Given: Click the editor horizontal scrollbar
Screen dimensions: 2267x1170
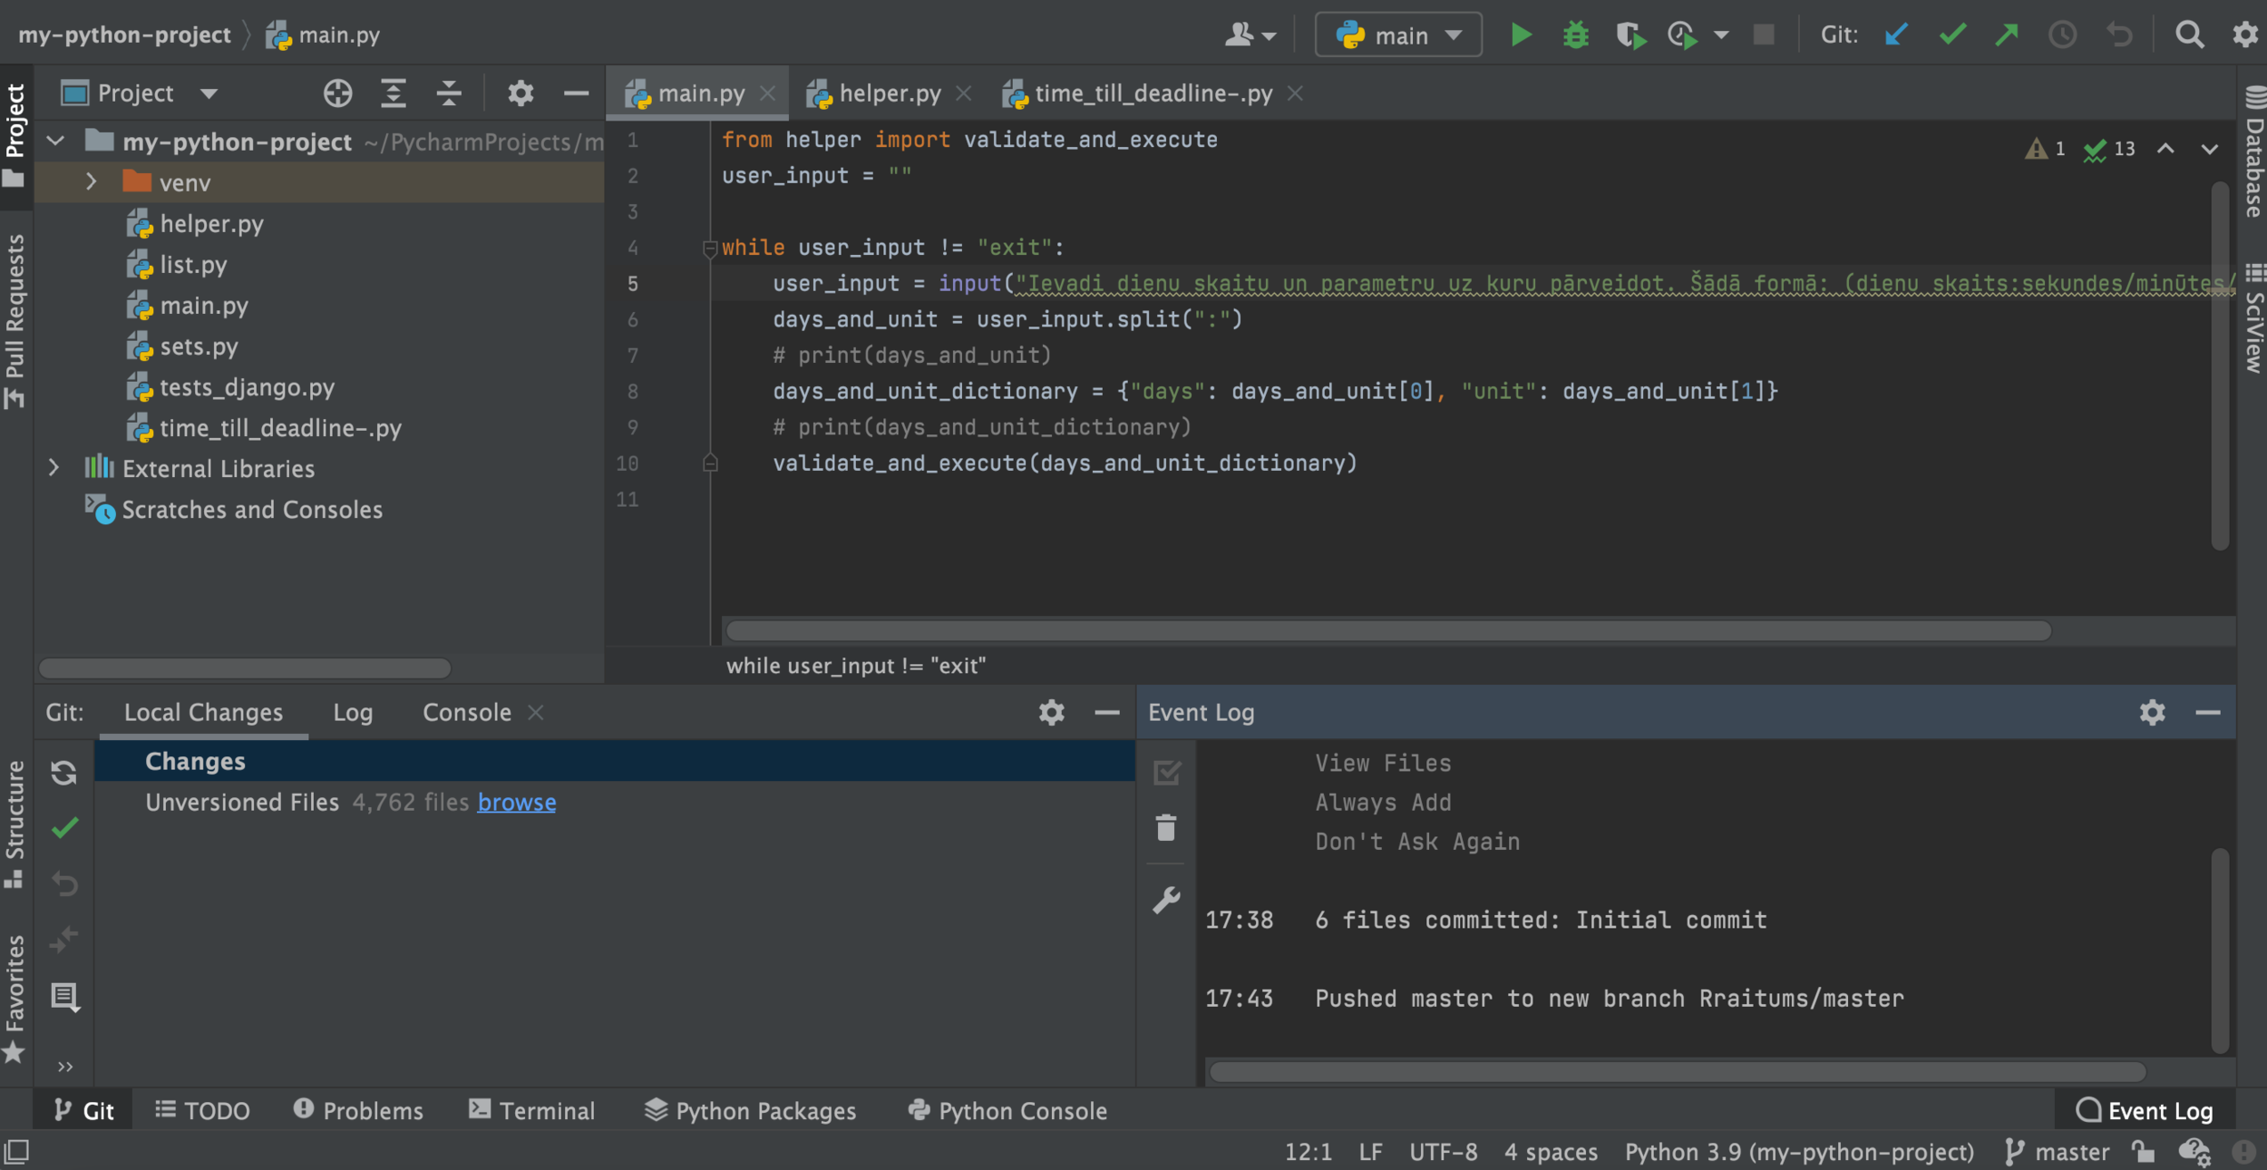Looking at the screenshot, I should pyautogui.click(x=1387, y=631).
